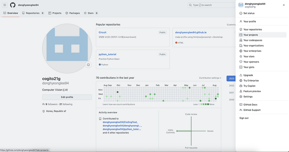
Task: Open the Contribution settings dropdown
Action: (x=210, y=78)
